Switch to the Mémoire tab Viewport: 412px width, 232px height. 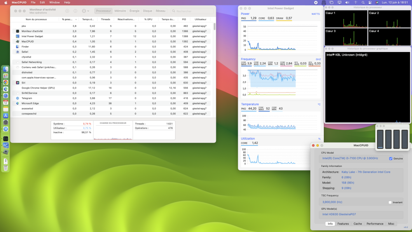tap(120, 11)
